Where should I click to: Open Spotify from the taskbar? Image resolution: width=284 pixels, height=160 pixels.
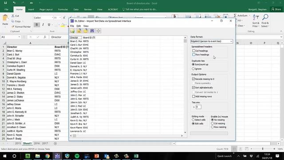[77, 156]
